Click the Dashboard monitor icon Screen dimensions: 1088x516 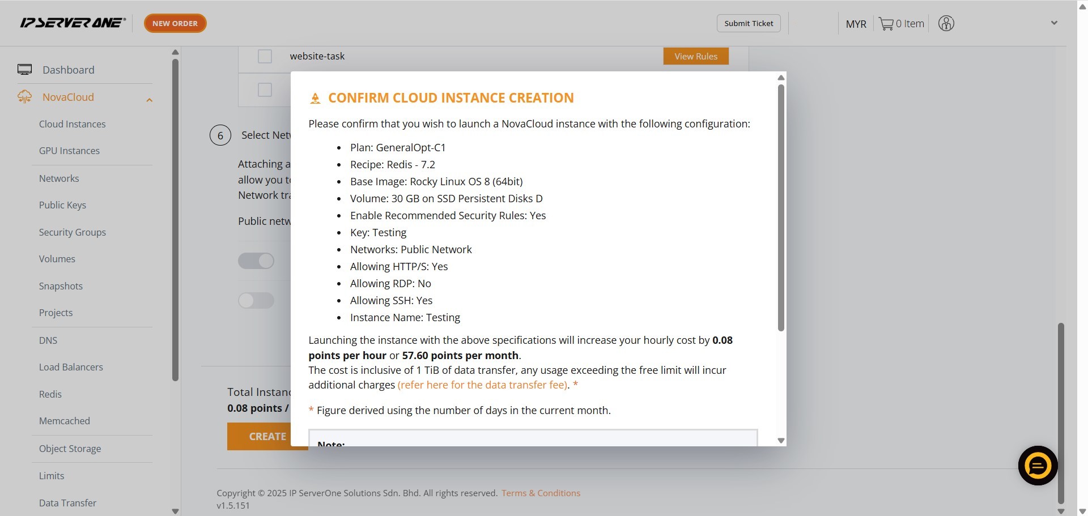pyautogui.click(x=24, y=70)
